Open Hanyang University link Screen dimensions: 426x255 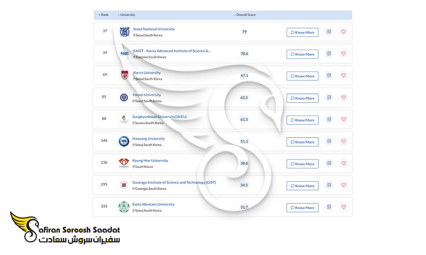(148, 139)
